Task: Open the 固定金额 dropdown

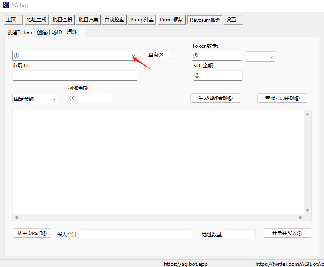Action: 35,99
